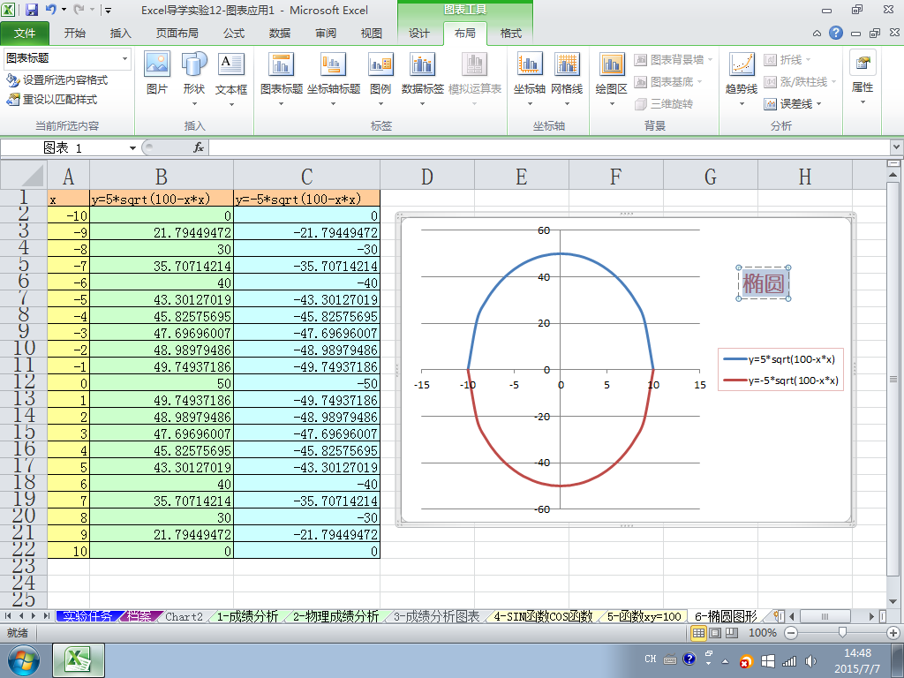The height and width of the screenshot is (678, 904).
Task: Click the zoom out minus button
Action: pyautogui.click(x=791, y=633)
